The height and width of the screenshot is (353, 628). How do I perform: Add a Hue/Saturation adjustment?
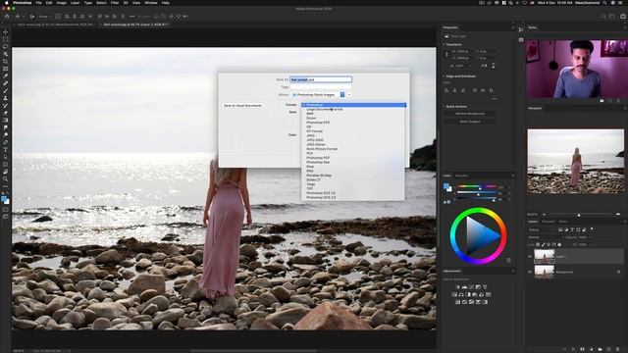(454, 294)
